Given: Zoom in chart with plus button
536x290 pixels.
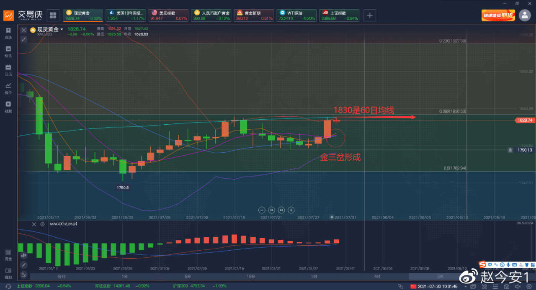Looking at the screenshot, I should (x=291, y=210).
